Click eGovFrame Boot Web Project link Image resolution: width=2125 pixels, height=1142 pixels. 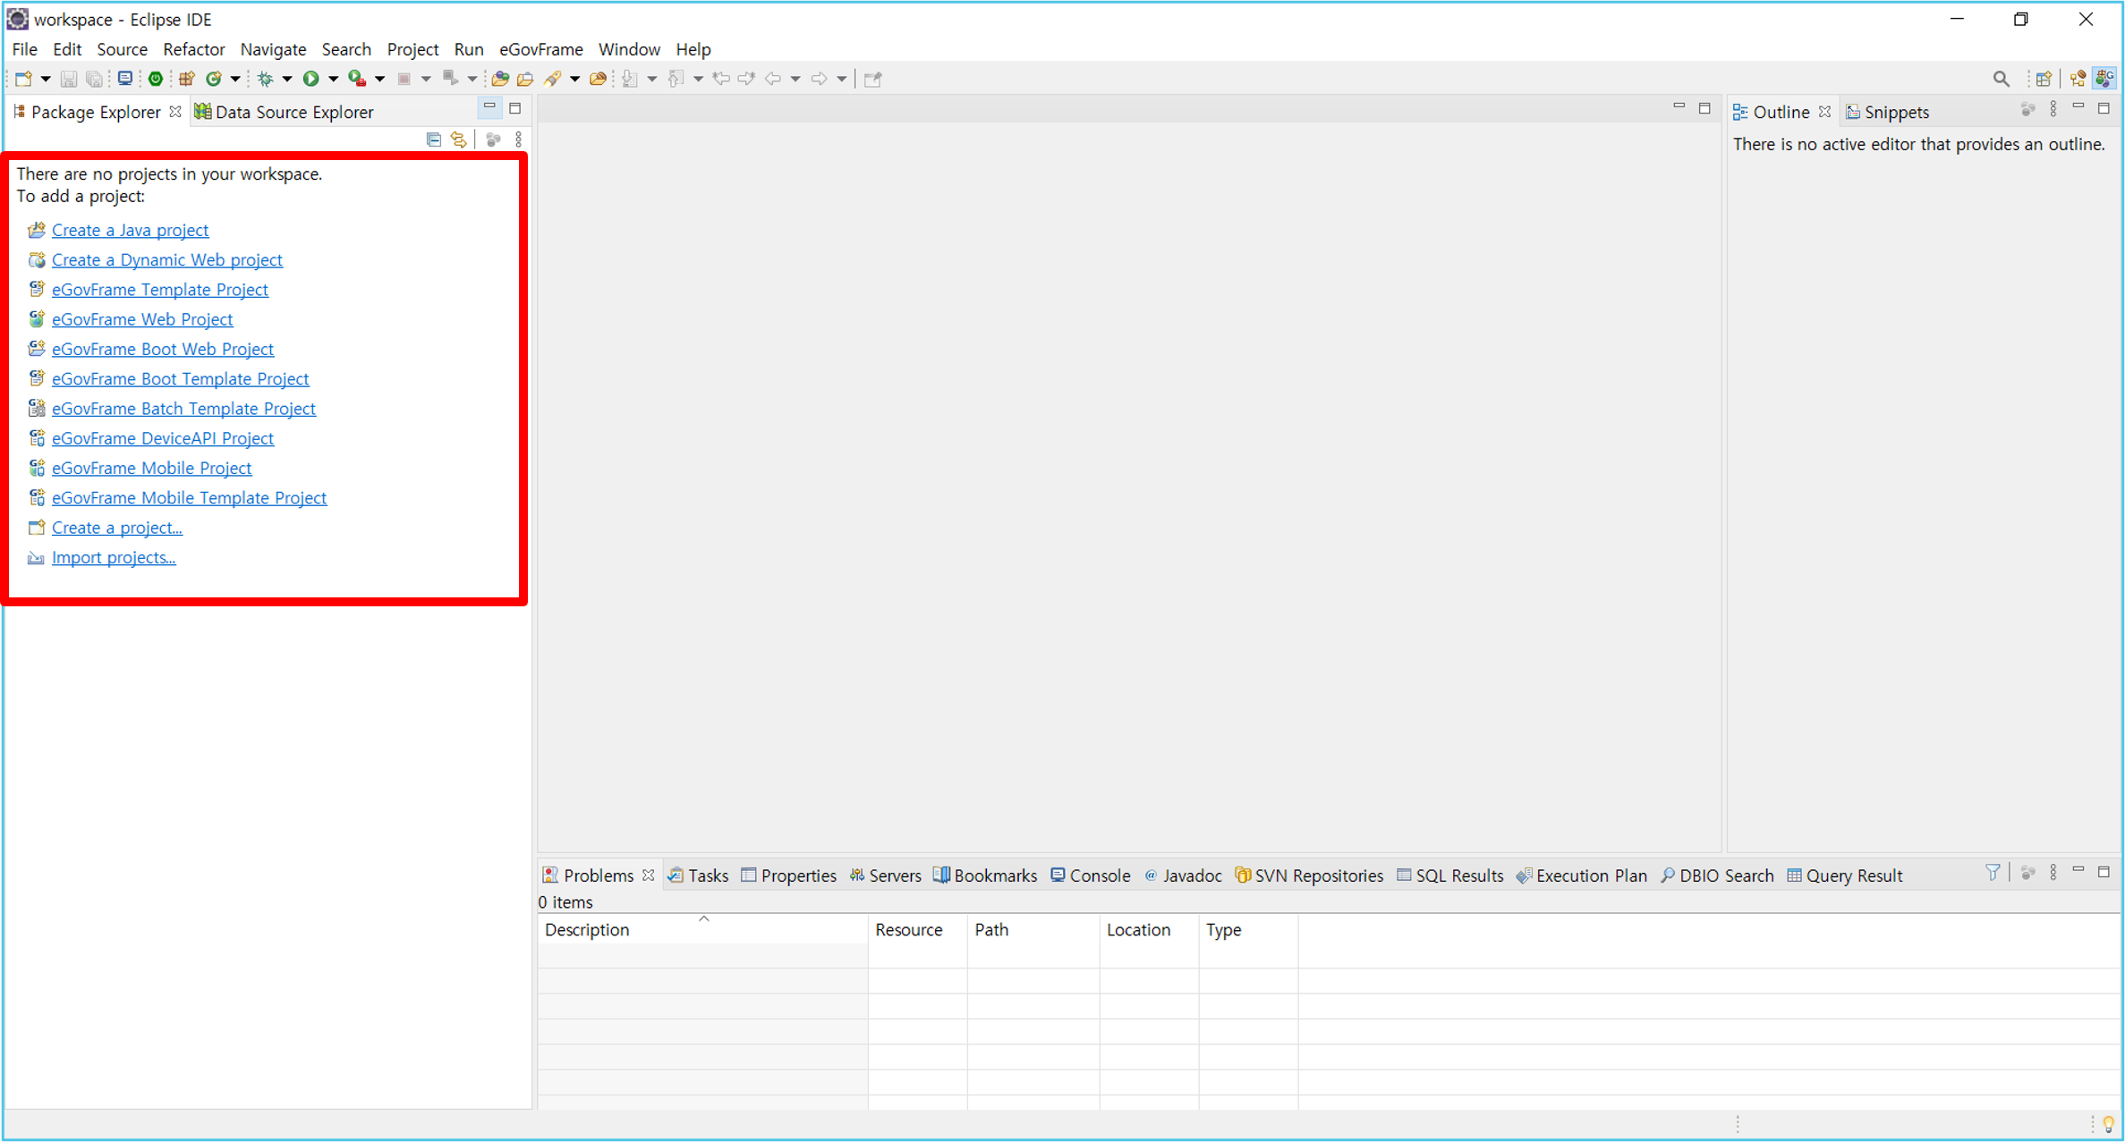pyautogui.click(x=162, y=349)
